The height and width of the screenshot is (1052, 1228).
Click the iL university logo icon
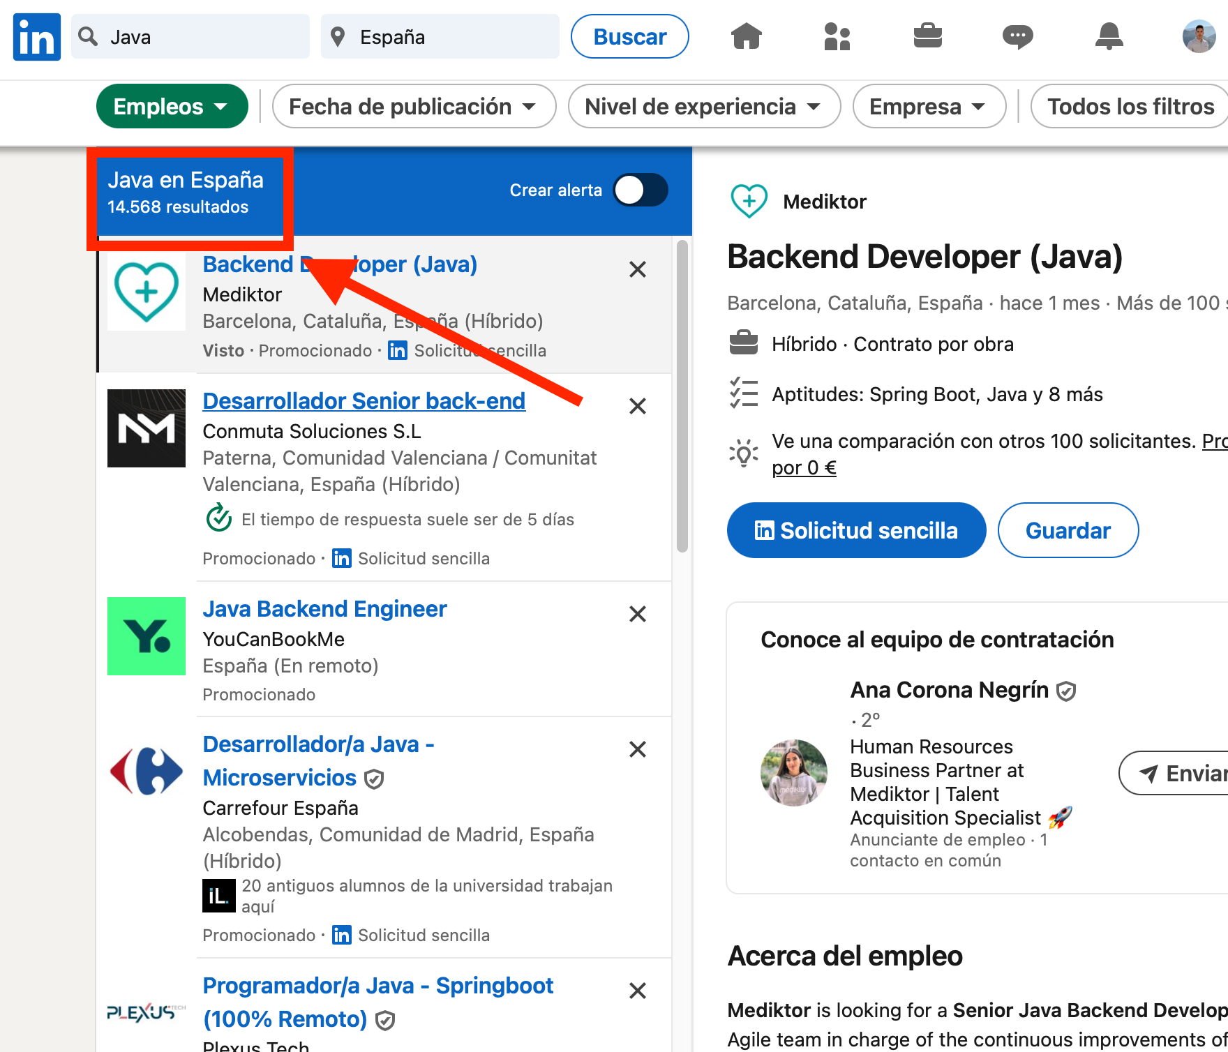click(x=219, y=896)
